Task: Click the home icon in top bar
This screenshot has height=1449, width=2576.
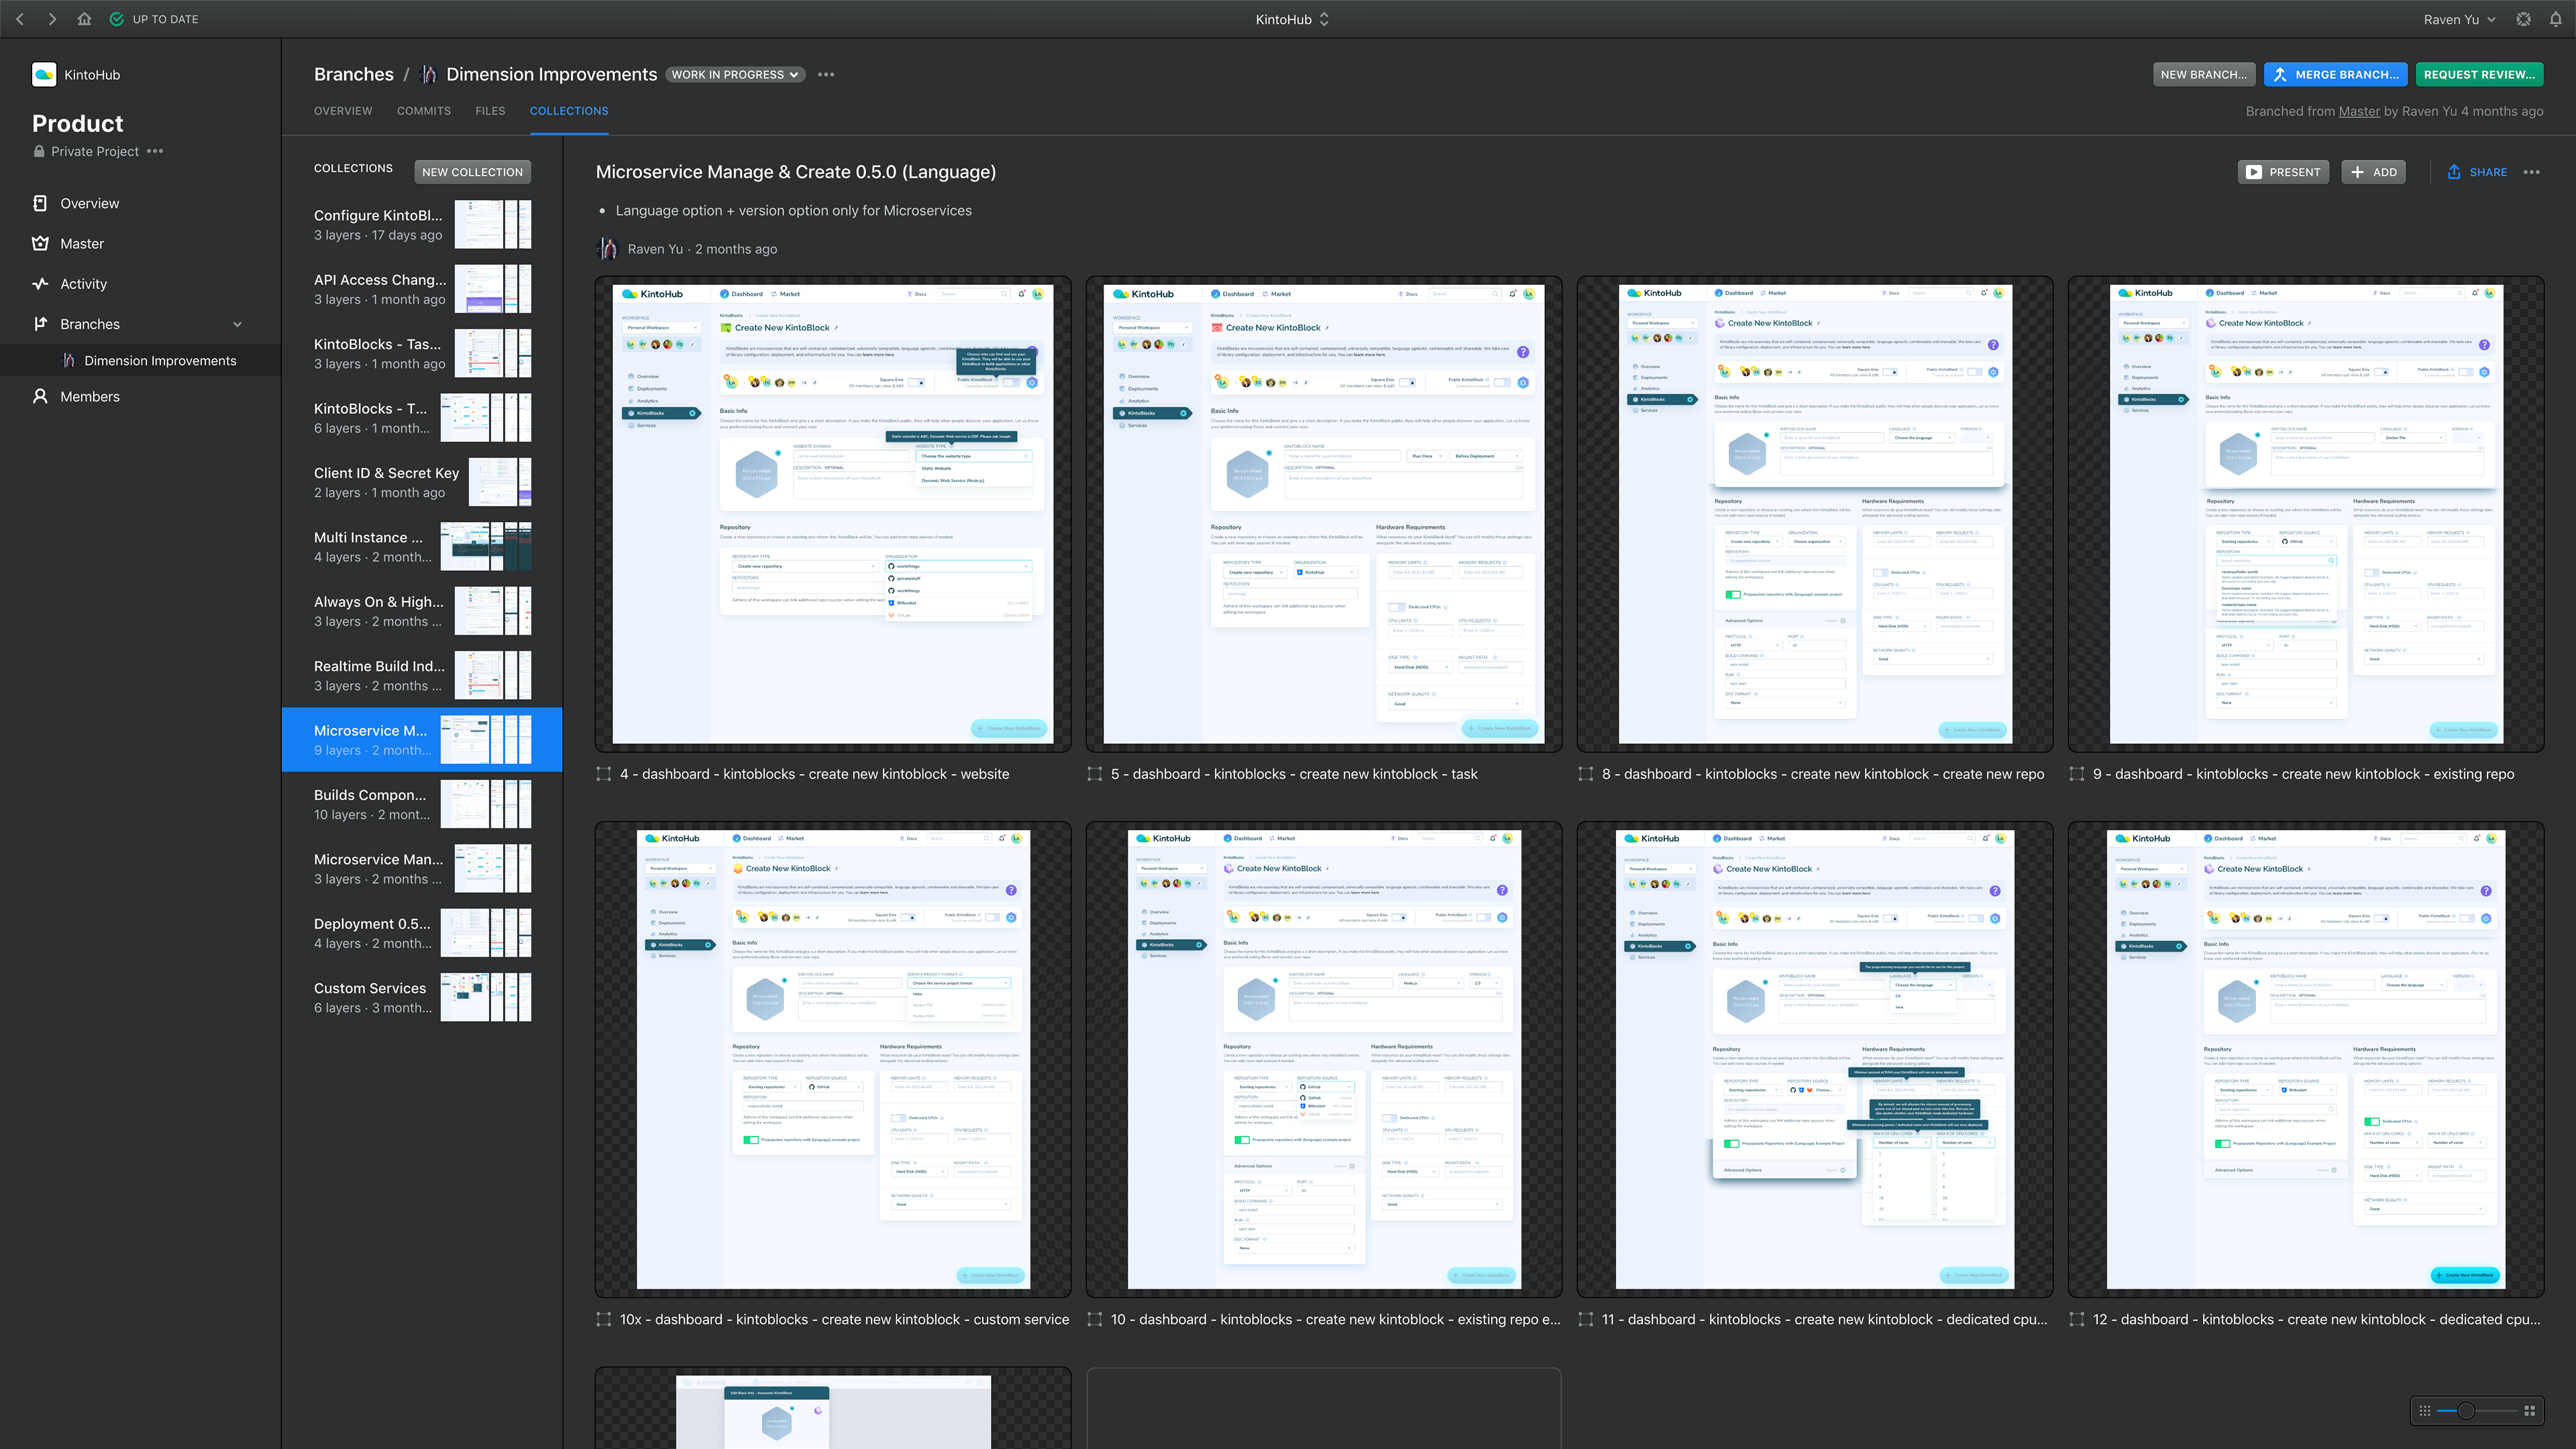Action: [84, 19]
